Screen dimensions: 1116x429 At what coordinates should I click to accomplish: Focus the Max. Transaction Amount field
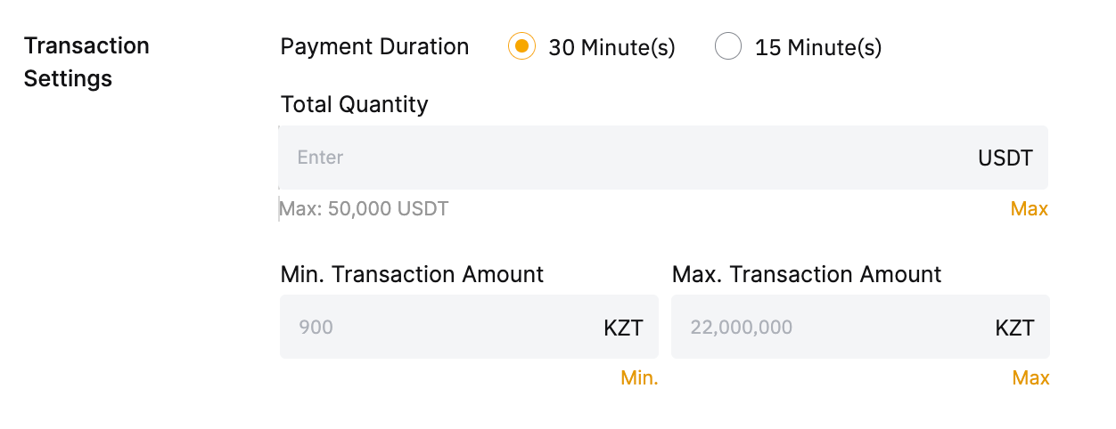(829, 328)
